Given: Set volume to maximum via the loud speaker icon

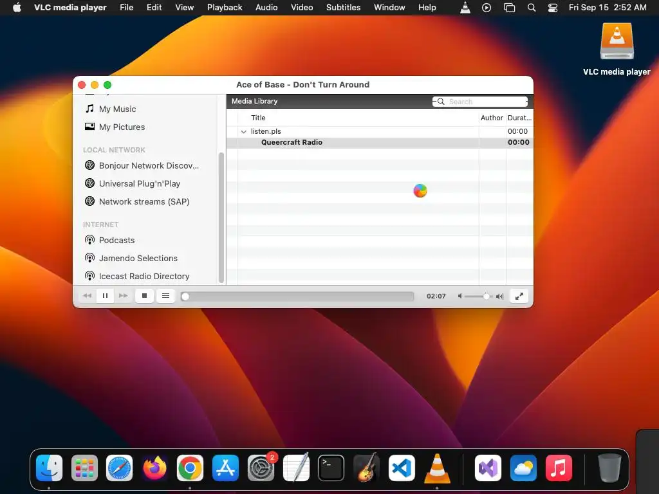Looking at the screenshot, I should 499,296.
